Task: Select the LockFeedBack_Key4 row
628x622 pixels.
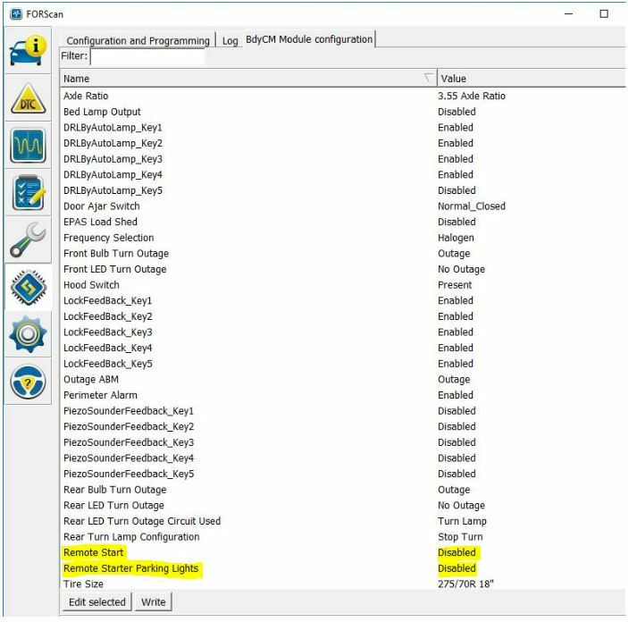Action: point(343,348)
